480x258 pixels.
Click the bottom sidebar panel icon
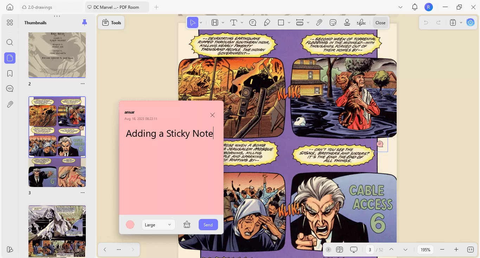click(10, 249)
